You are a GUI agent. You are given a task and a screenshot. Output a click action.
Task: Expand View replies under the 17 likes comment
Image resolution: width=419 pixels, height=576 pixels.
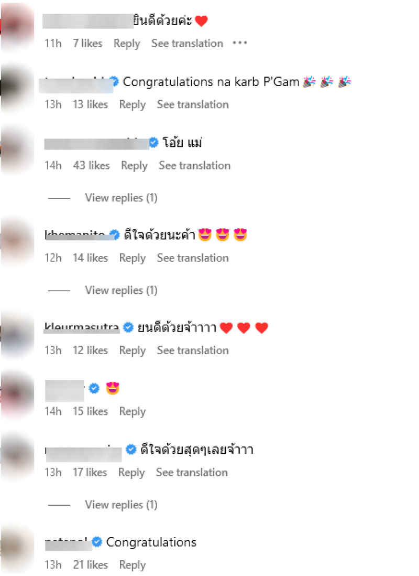coord(121,505)
